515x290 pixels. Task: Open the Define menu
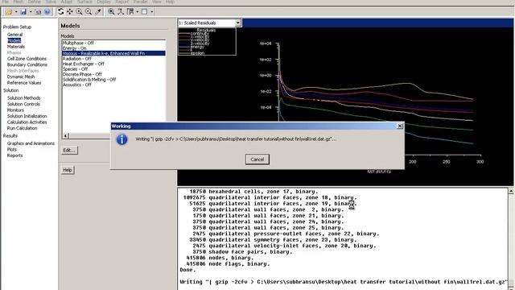(35, 2)
